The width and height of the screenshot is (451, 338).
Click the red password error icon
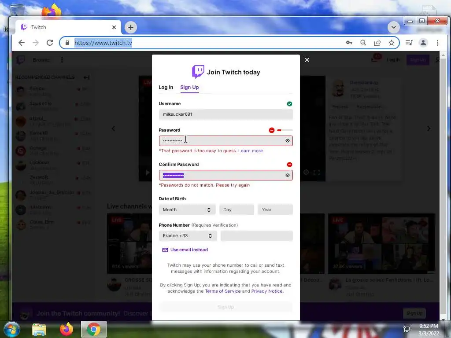[x=271, y=130]
